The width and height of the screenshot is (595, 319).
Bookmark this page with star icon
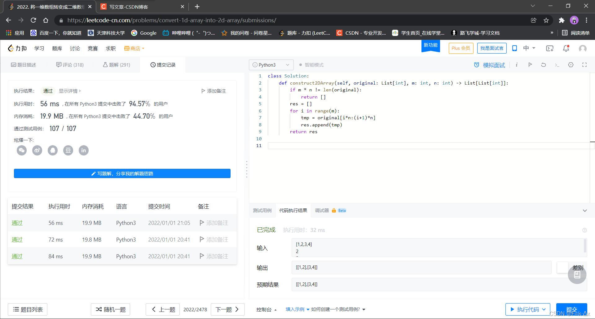click(x=546, y=20)
